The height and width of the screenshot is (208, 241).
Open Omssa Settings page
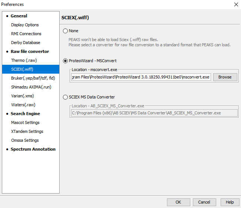25,140
